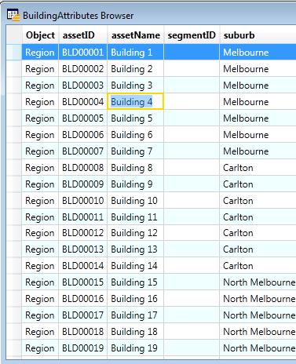Select the row header of BLD00001 row

[14, 53]
